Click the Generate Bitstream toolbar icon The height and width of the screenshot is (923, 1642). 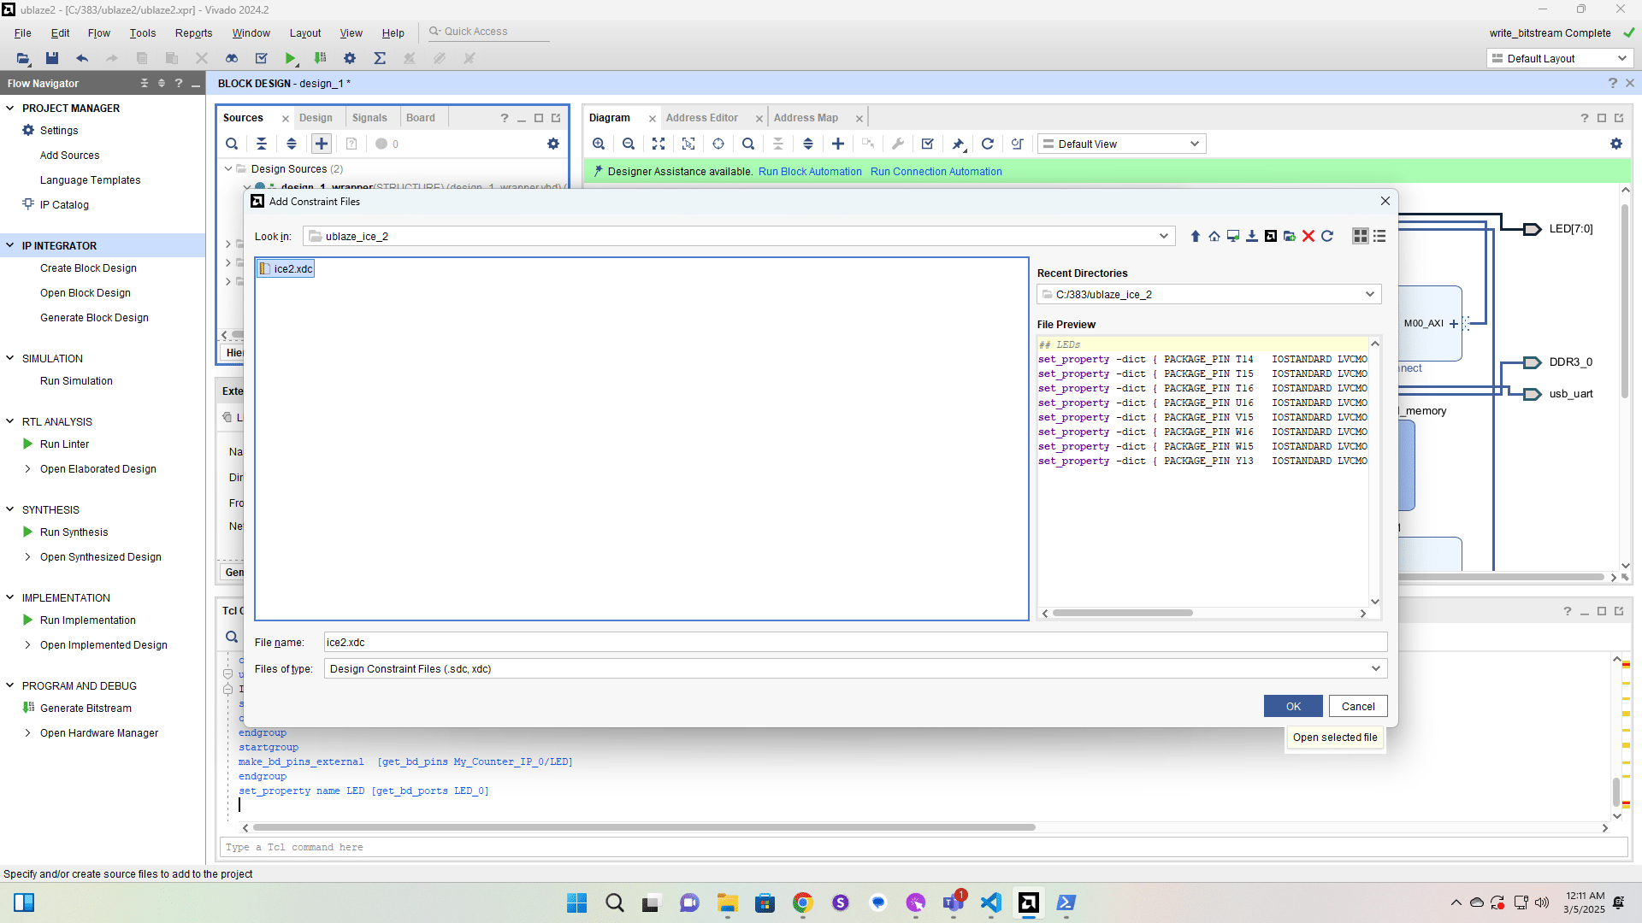(x=320, y=58)
